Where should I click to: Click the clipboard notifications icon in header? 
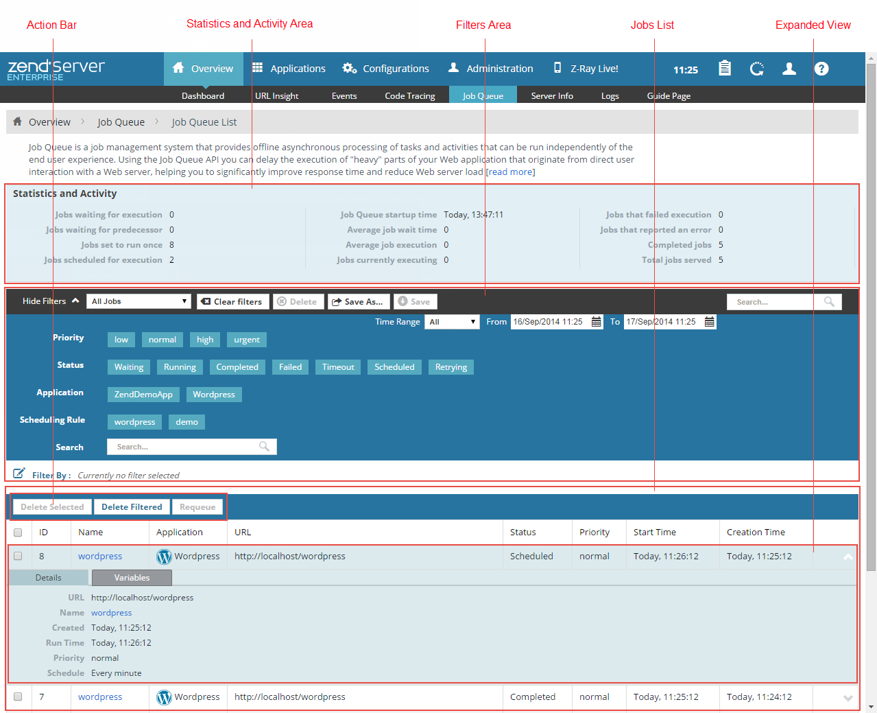(724, 69)
